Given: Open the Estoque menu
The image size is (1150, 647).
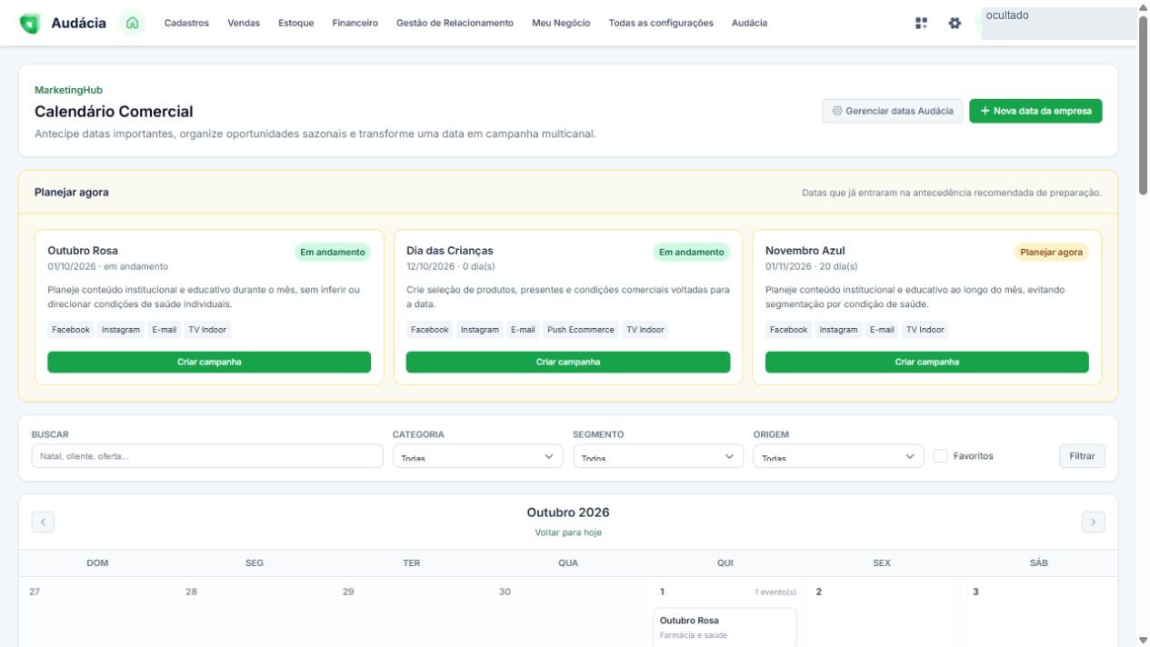Looking at the screenshot, I should click(x=296, y=24).
